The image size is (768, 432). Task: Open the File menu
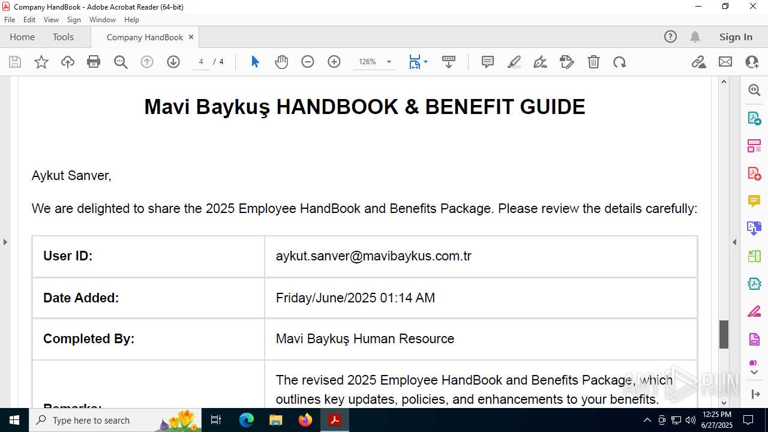click(10, 20)
